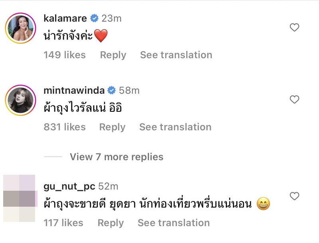View the 831 likes list
The image size is (319, 243).
pos(65,127)
